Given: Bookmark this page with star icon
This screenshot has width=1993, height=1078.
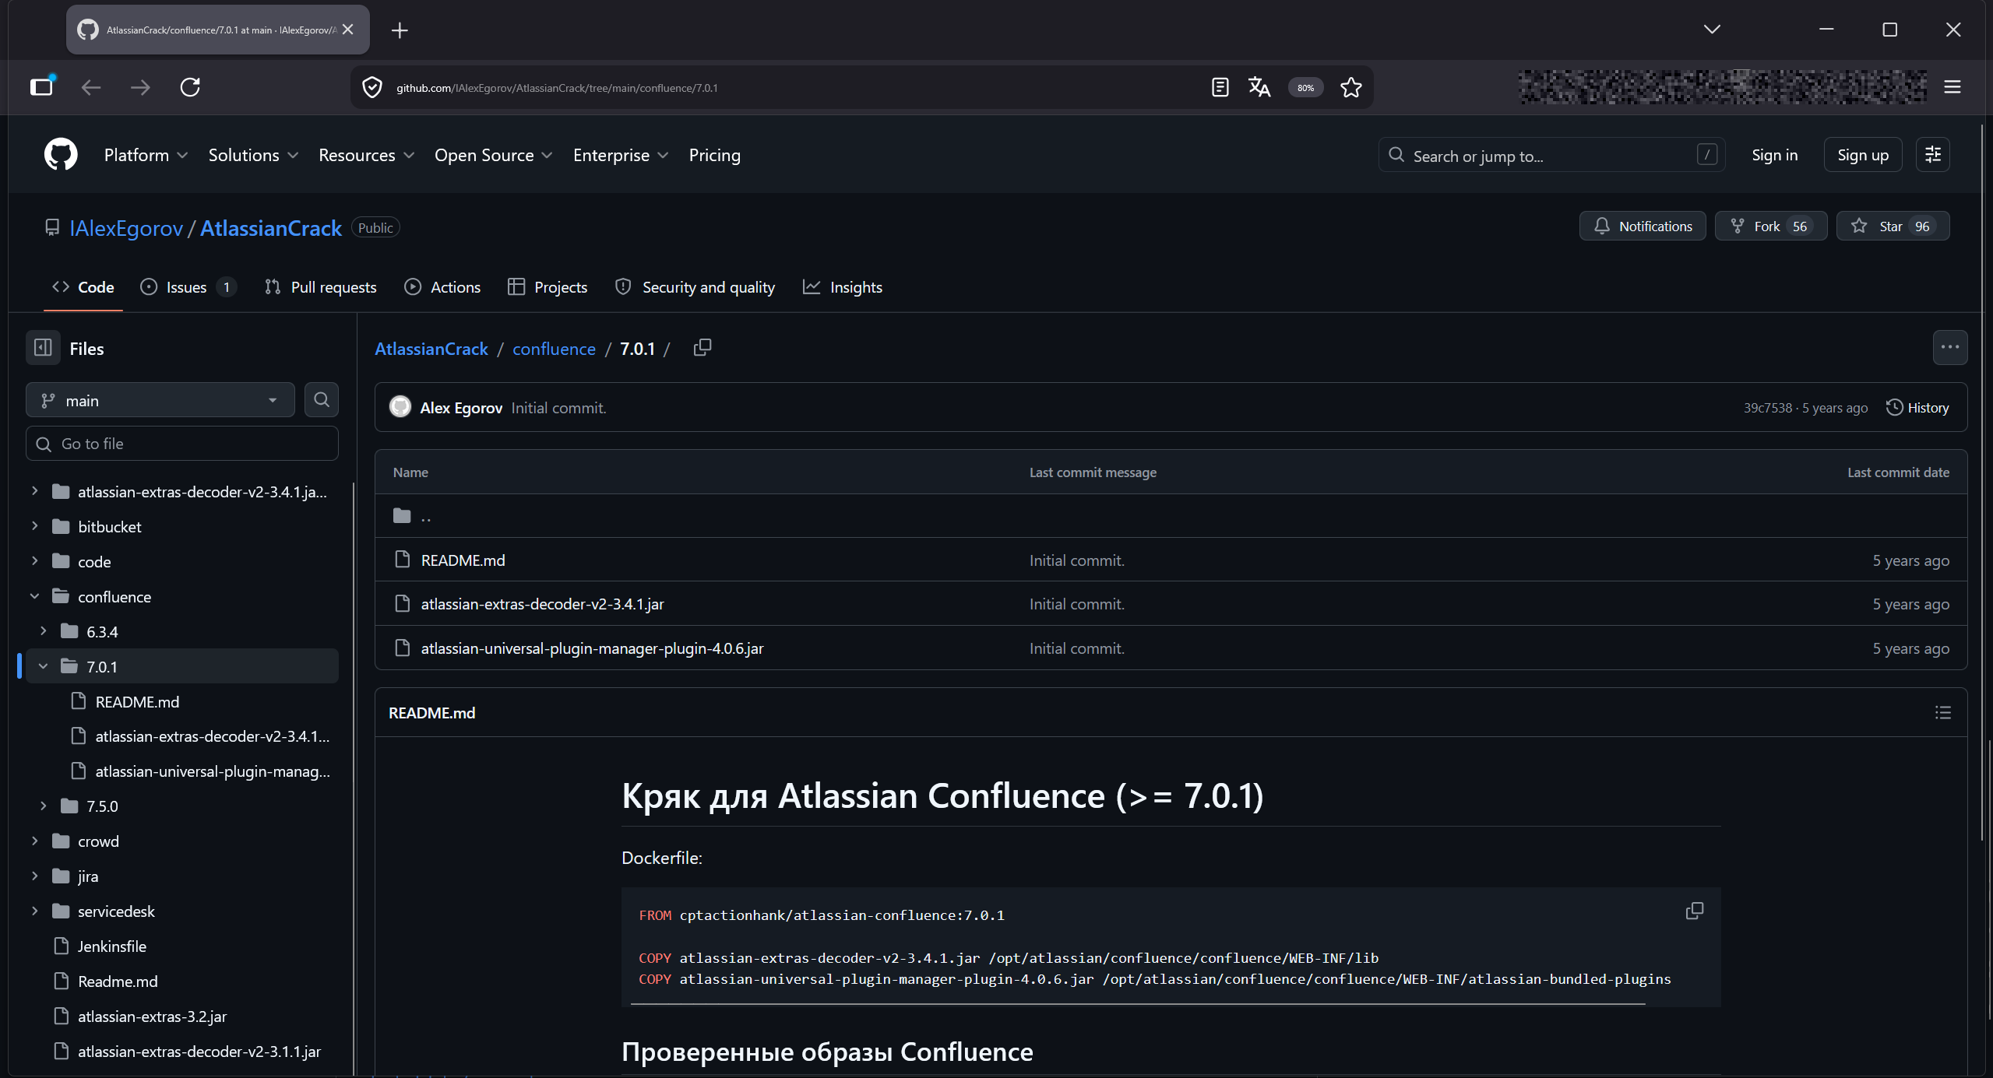Looking at the screenshot, I should point(1350,87).
